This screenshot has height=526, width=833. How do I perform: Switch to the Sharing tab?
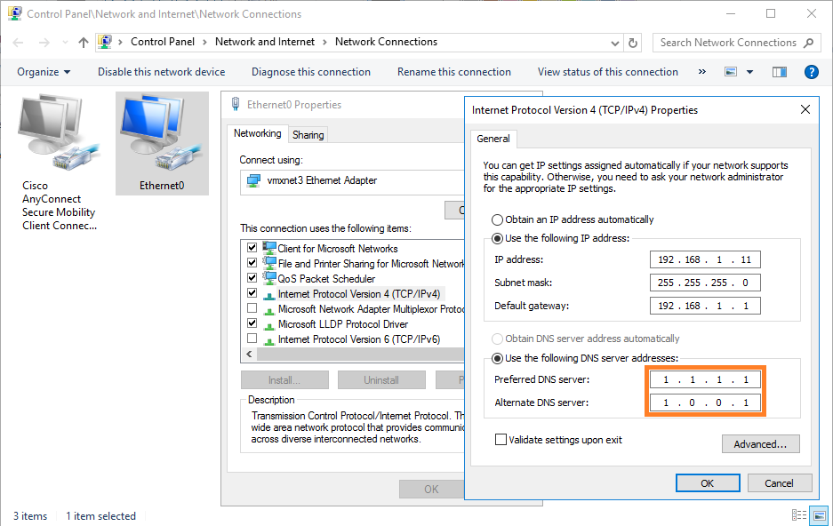click(x=308, y=135)
